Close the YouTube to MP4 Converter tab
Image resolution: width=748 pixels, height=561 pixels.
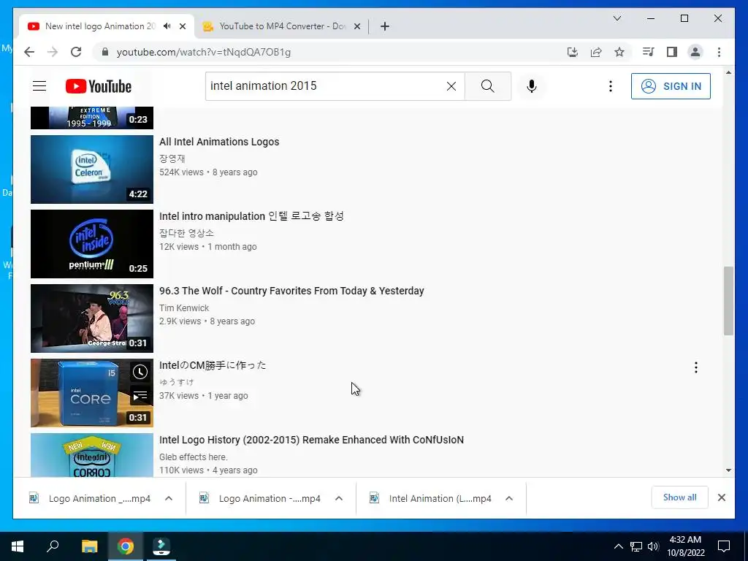click(x=356, y=26)
